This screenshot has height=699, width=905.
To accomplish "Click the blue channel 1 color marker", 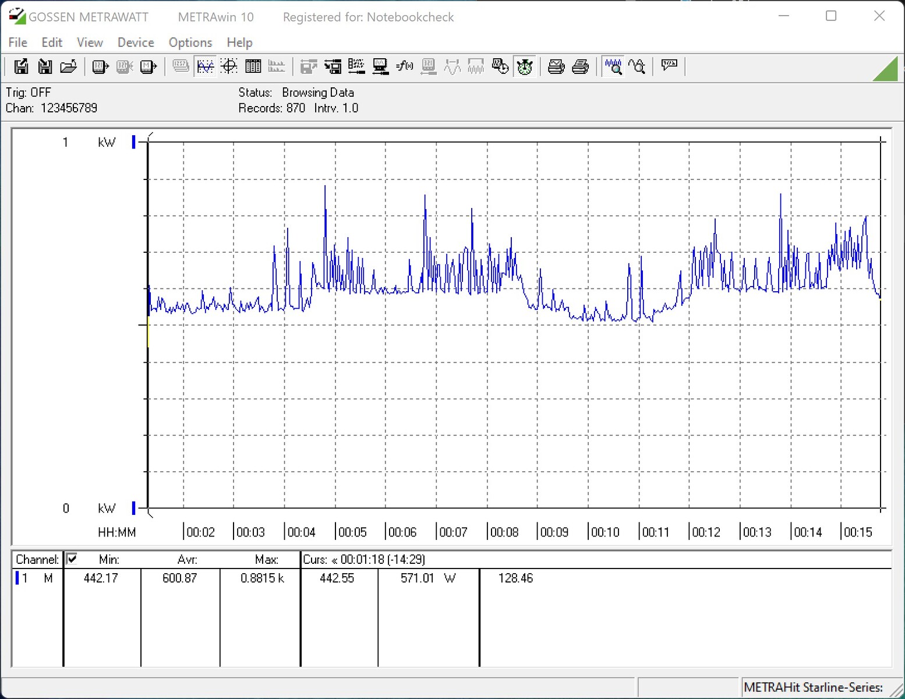I will [17, 578].
